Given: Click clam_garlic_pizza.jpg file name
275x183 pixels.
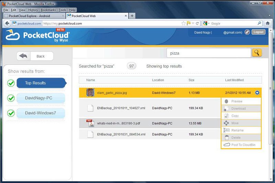Looking at the screenshot, I should 112,93.
